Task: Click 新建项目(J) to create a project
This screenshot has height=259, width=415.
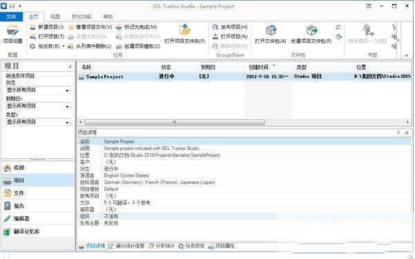Action: (x=47, y=27)
